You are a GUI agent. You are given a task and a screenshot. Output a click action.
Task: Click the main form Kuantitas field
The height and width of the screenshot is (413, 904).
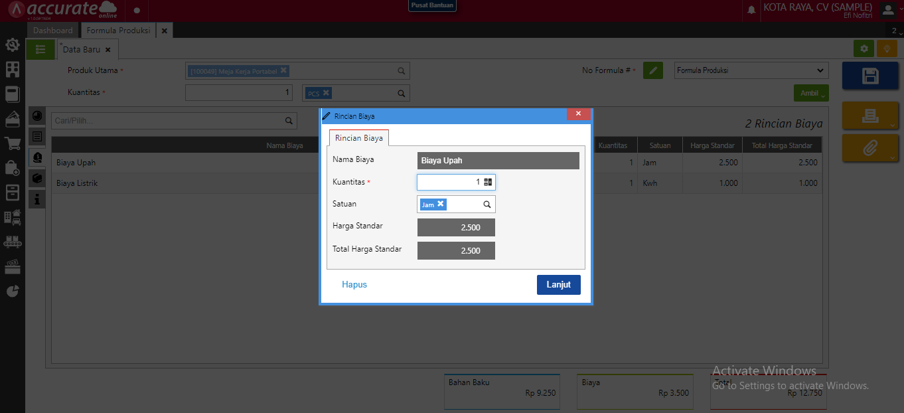239,93
